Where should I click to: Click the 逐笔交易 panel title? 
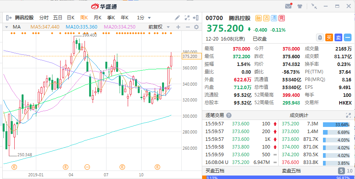(215, 115)
